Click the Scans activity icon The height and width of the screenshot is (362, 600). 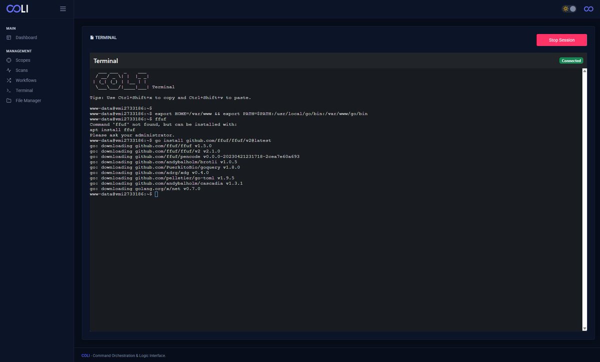click(x=9, y=70)
